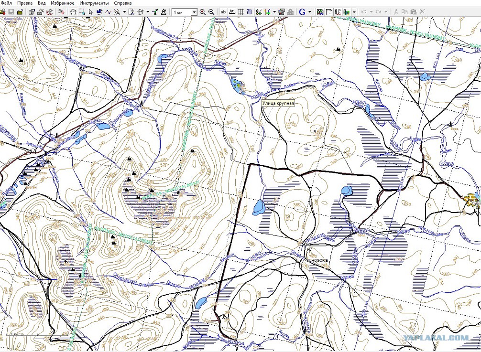Select the edit nodes magnet tool
The width and height of the screenshot is (481, 352).
99,12
